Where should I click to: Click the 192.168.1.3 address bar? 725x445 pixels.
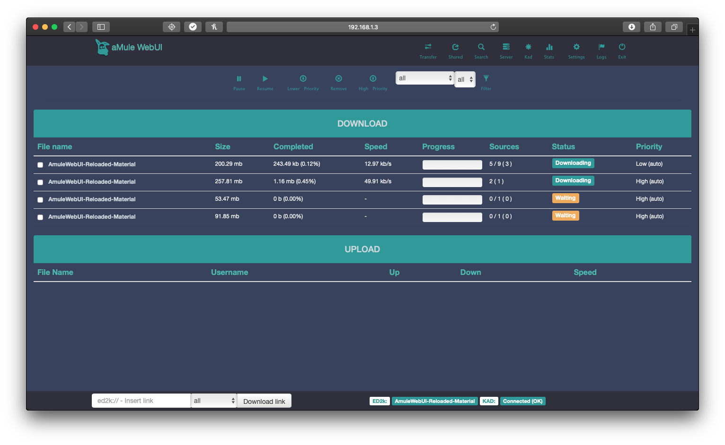click(362, 27)
